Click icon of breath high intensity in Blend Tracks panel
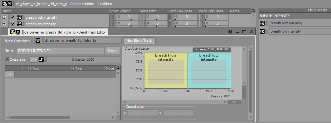The image size is (331, 123). (262, 23)
